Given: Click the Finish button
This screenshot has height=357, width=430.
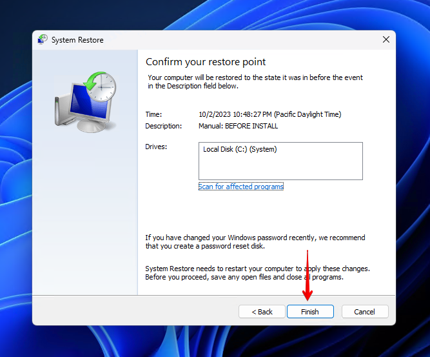Looking at the screenshot, I should pyautogui.click(x=310, y=312).
